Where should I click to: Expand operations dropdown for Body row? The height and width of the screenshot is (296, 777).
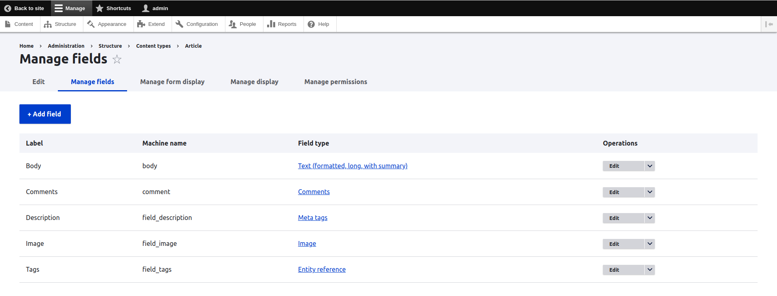point(650,166)
